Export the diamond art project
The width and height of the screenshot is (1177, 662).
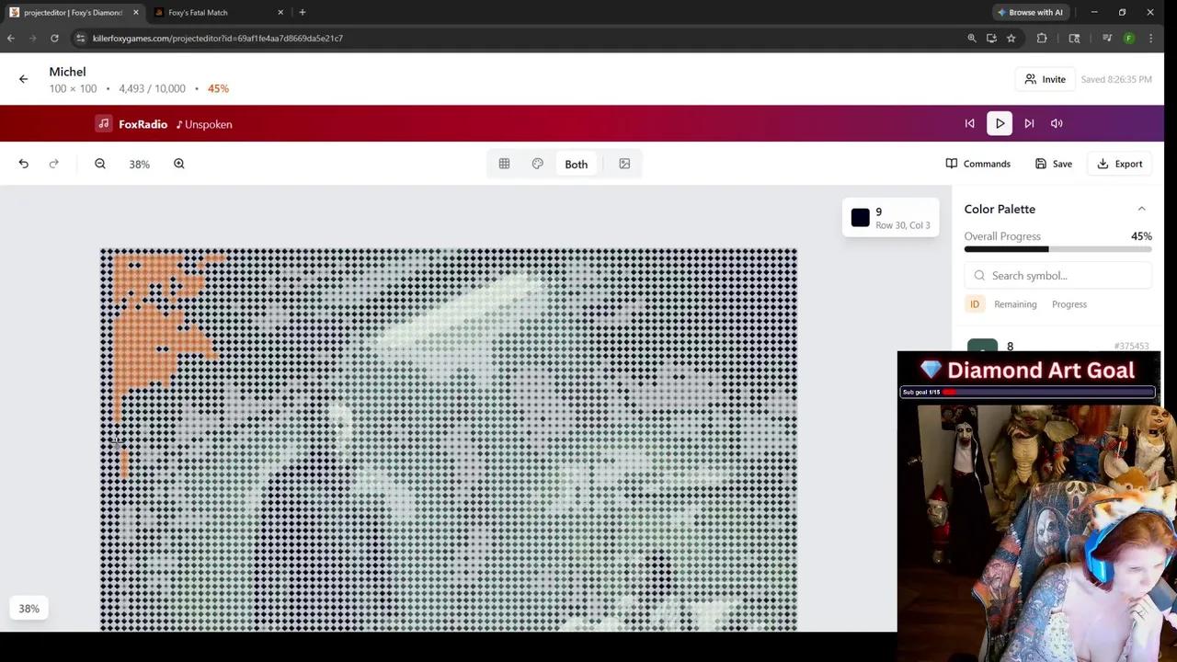pos(1120,164)
